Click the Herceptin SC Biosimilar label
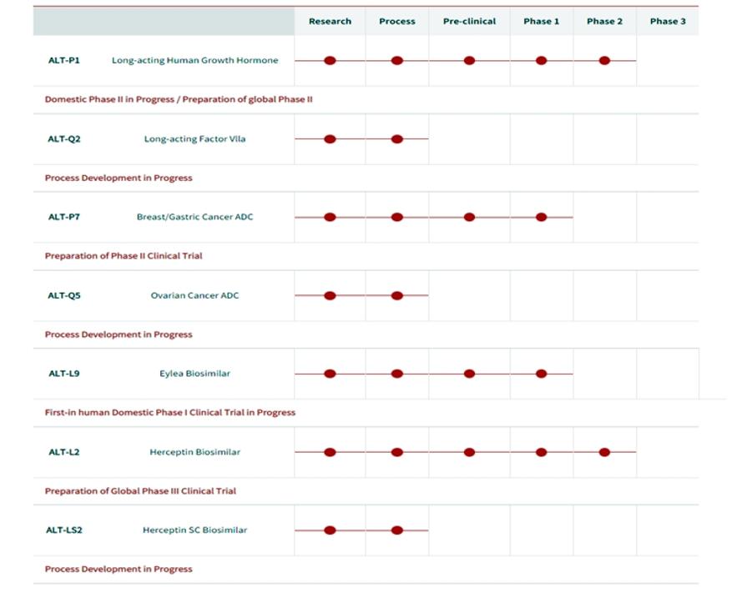 click(195, 530)
